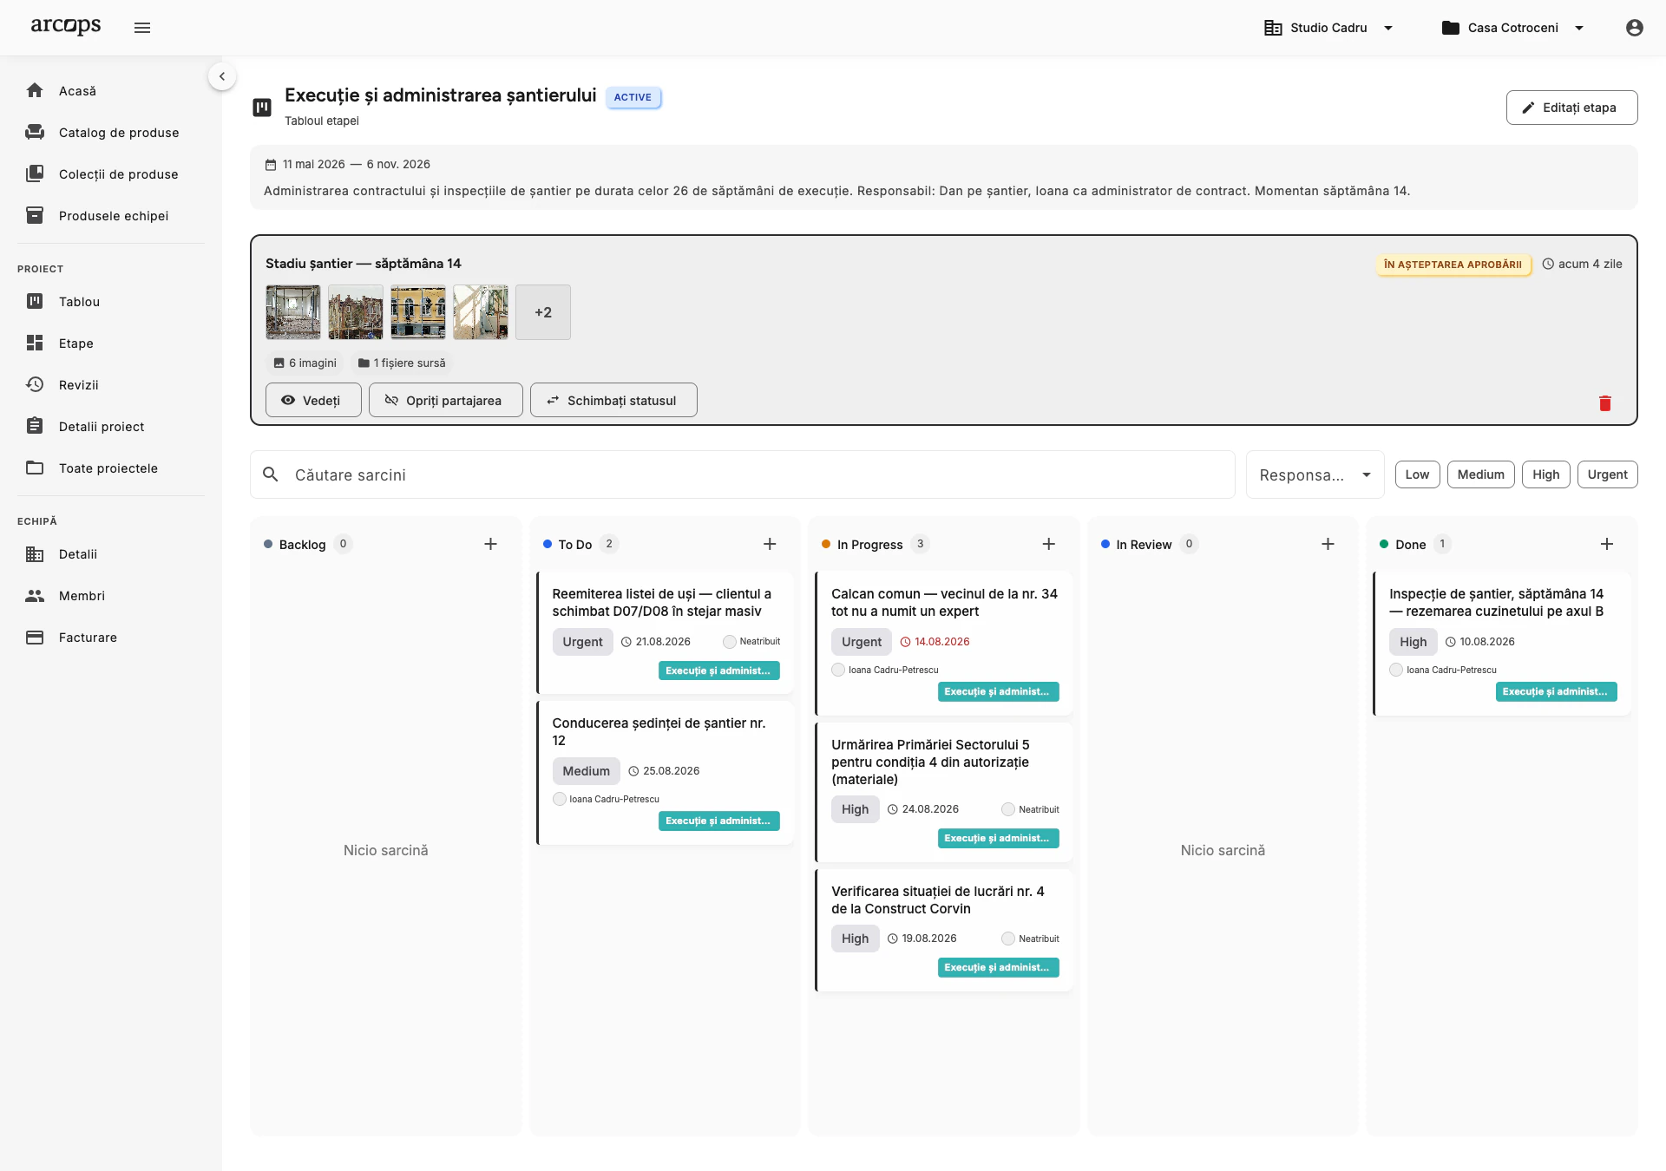
Task: Open Produsele echipei
Action: tap(111, 216)
